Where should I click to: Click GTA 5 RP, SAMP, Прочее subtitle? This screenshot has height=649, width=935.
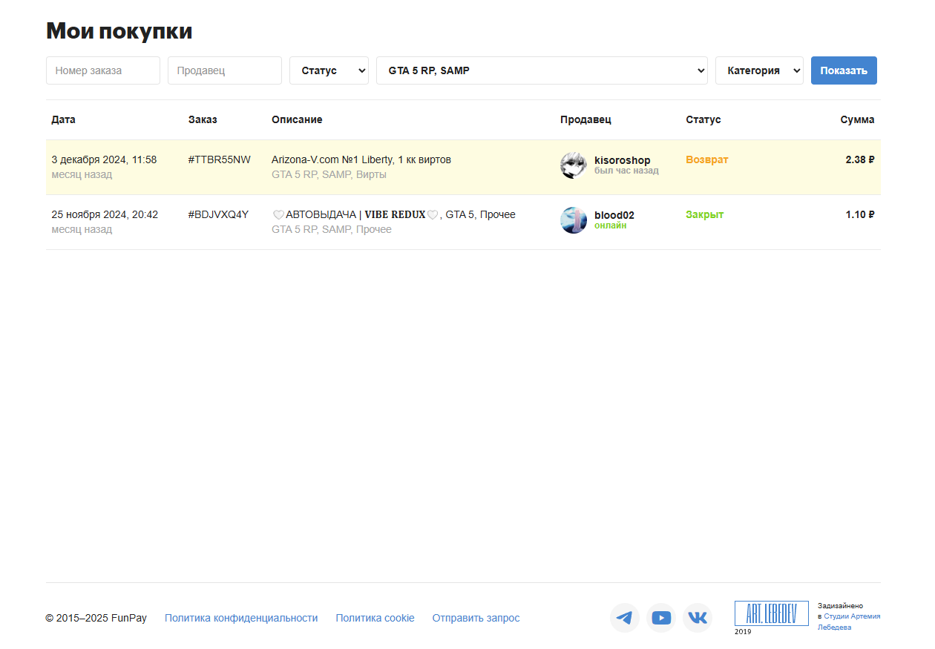point(332,229)
